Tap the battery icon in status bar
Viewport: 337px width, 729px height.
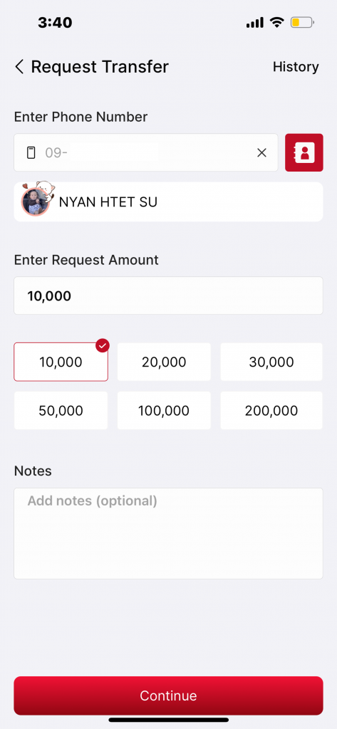tap(302, 22)
